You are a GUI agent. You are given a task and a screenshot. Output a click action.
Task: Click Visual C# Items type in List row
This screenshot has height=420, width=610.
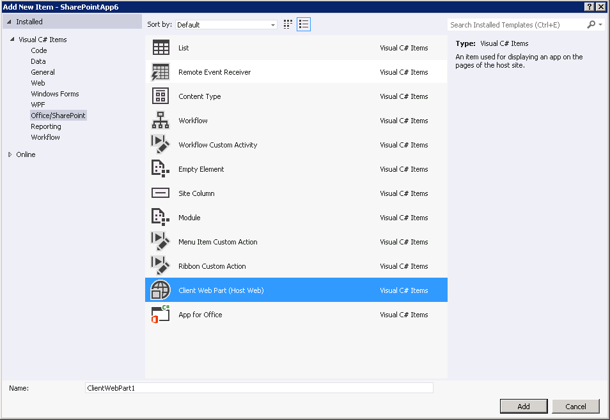tap(404, 48)
